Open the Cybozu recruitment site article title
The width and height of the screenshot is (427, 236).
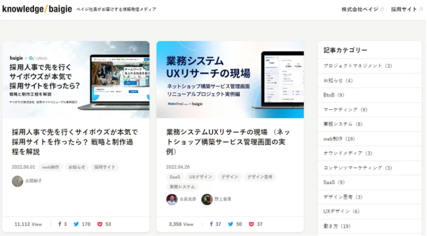pyautogui.click(x=75, y=142)
